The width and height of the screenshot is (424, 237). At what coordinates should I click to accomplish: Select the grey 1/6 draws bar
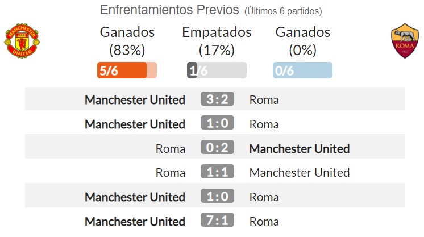(217, 70)
